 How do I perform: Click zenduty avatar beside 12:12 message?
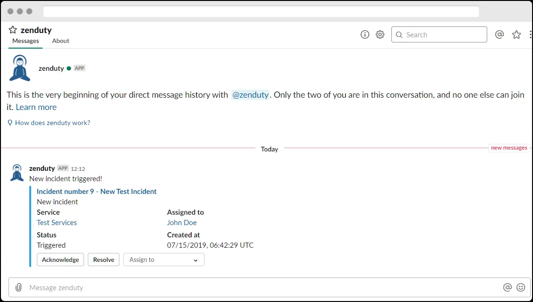click(17, 173)
